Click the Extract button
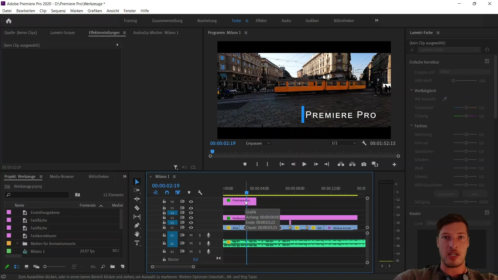Screen dimensions: 498x280 352,164
